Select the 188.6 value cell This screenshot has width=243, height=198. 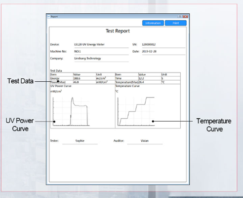coord(84,78)
